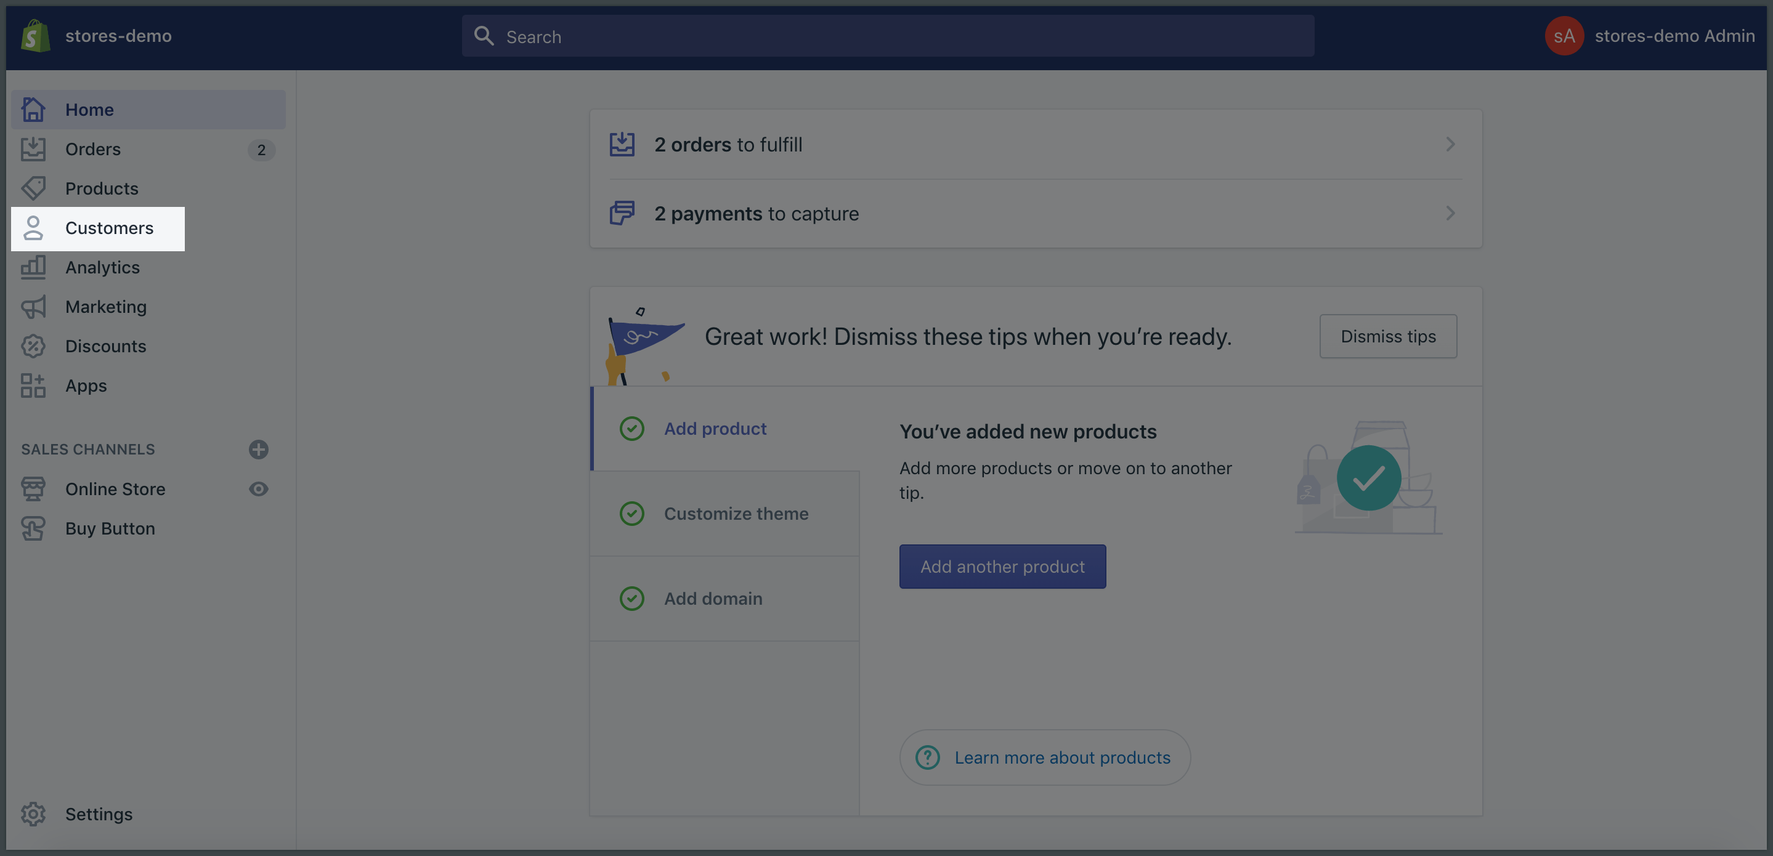Select the Add product tip tab
The height and width of the screenshot is (856, 1773).
(726, 429)
